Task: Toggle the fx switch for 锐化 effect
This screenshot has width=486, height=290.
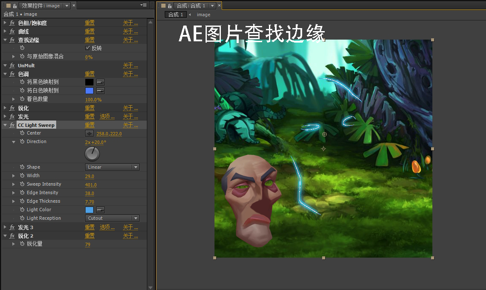Action: 12,108
